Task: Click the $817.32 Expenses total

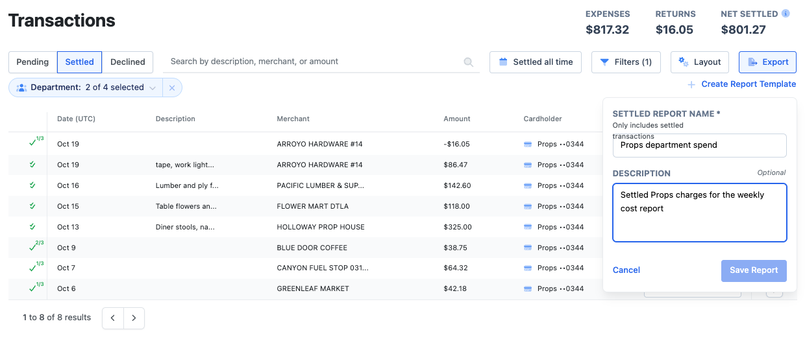Action: click(607, 30)
